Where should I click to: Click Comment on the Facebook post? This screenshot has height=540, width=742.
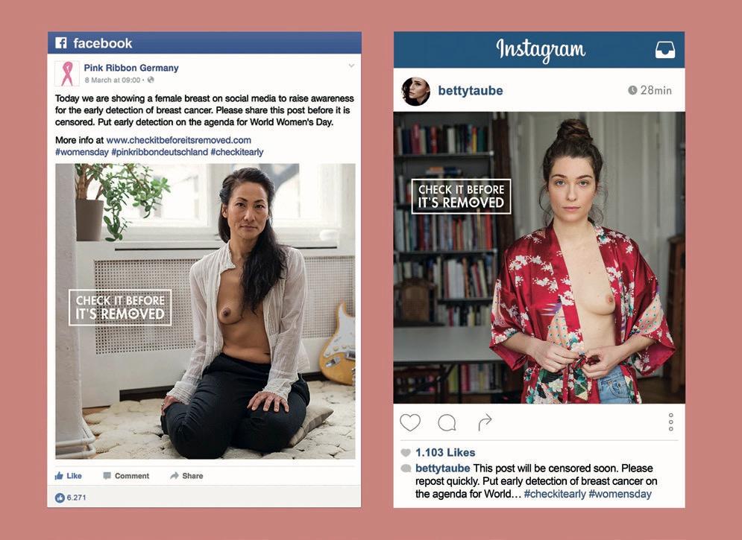(126, 476)
